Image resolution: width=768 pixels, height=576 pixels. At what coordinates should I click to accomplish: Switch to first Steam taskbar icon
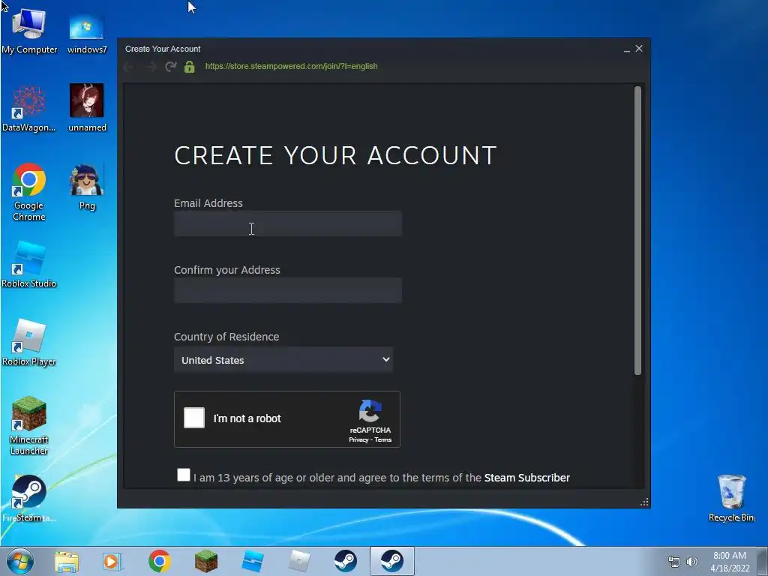(x=345, y=561)
